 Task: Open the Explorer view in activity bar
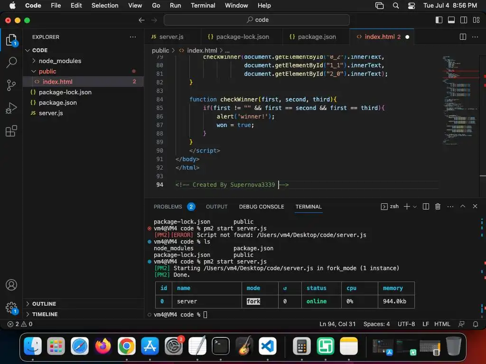pyautogui.click(x=11, y=40)
